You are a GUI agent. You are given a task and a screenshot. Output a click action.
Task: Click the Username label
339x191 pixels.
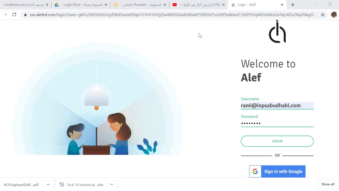[250, 99]
